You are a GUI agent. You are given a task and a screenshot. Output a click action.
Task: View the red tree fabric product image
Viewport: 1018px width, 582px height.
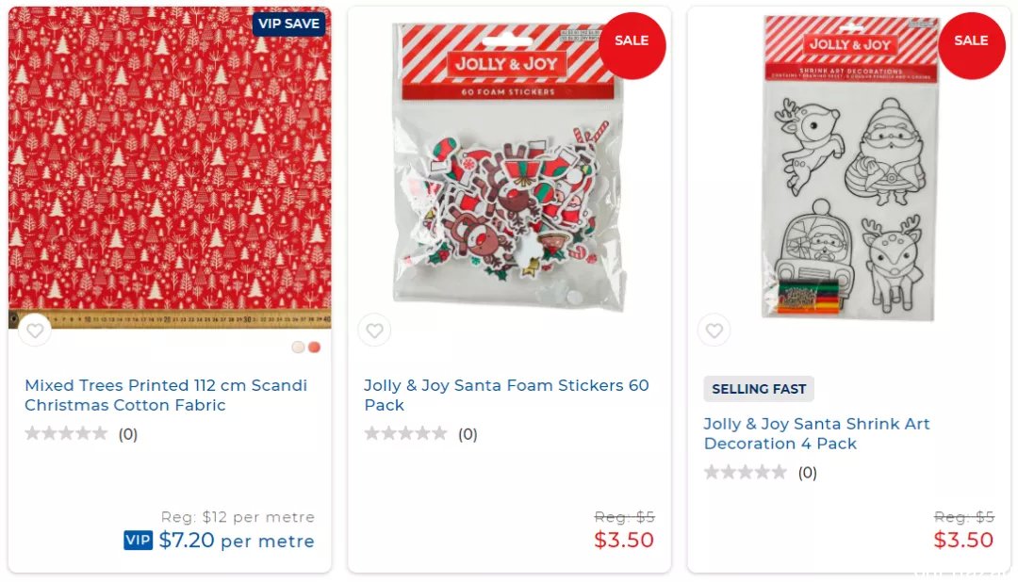point(170,168)
